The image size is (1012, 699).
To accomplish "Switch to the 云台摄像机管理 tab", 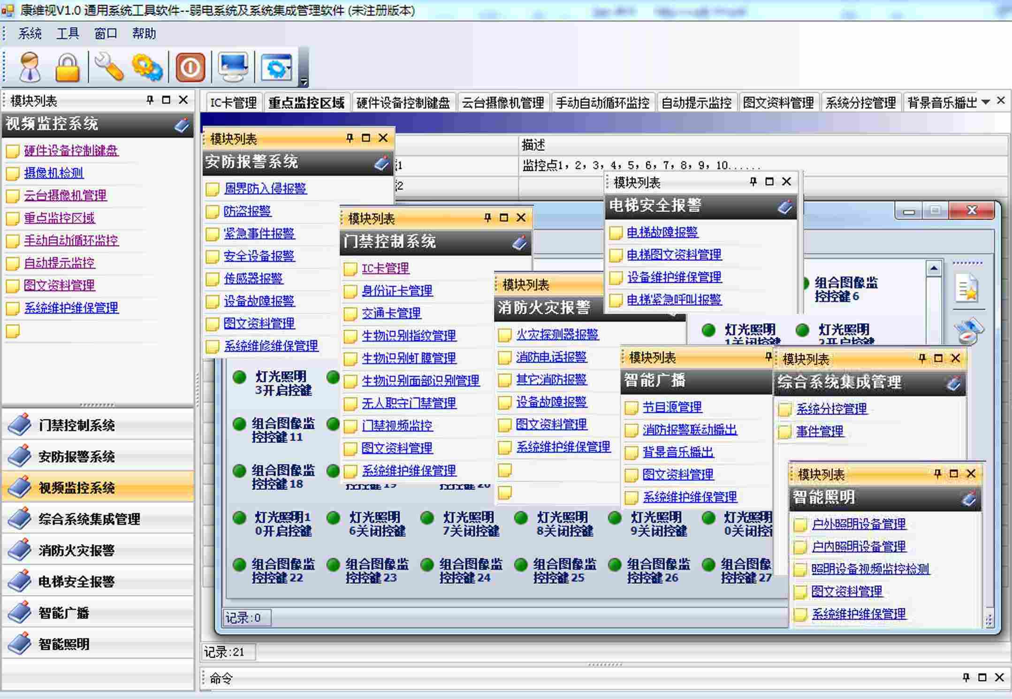I will click(x=502, y=103).
